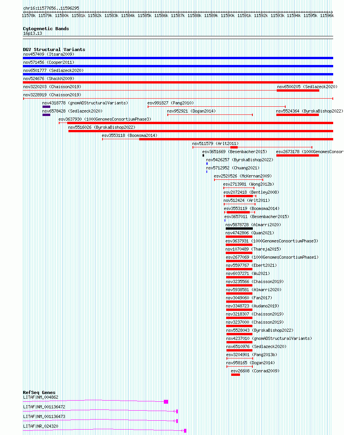Select LITAF|NM_001136472 gene label

coord(44,407)
